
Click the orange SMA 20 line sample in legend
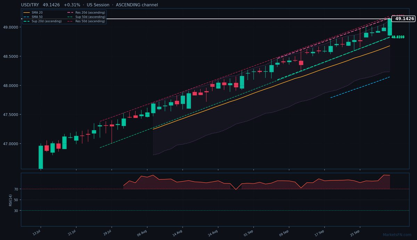click(26, 13)
